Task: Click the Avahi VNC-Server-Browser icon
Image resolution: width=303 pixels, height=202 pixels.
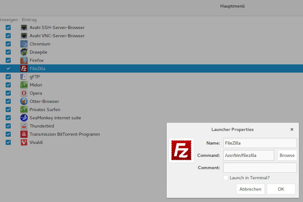Action: tap(24, 36)
